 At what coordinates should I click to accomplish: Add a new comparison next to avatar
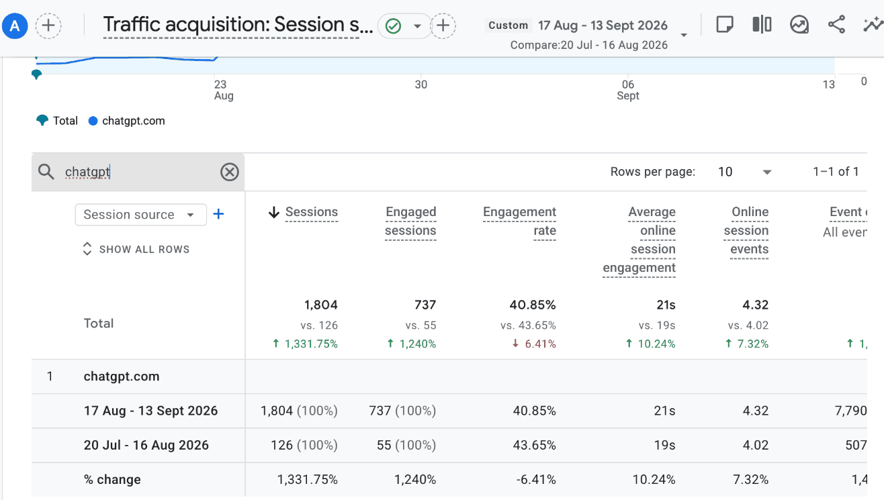pos(48,26)
